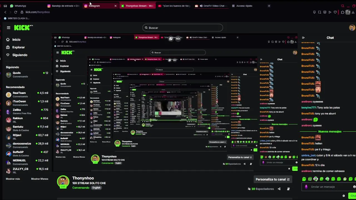The height and width of the screenshot is (200, 356).
Task: Open the Explorar compass icon
Action: [8, 47]
